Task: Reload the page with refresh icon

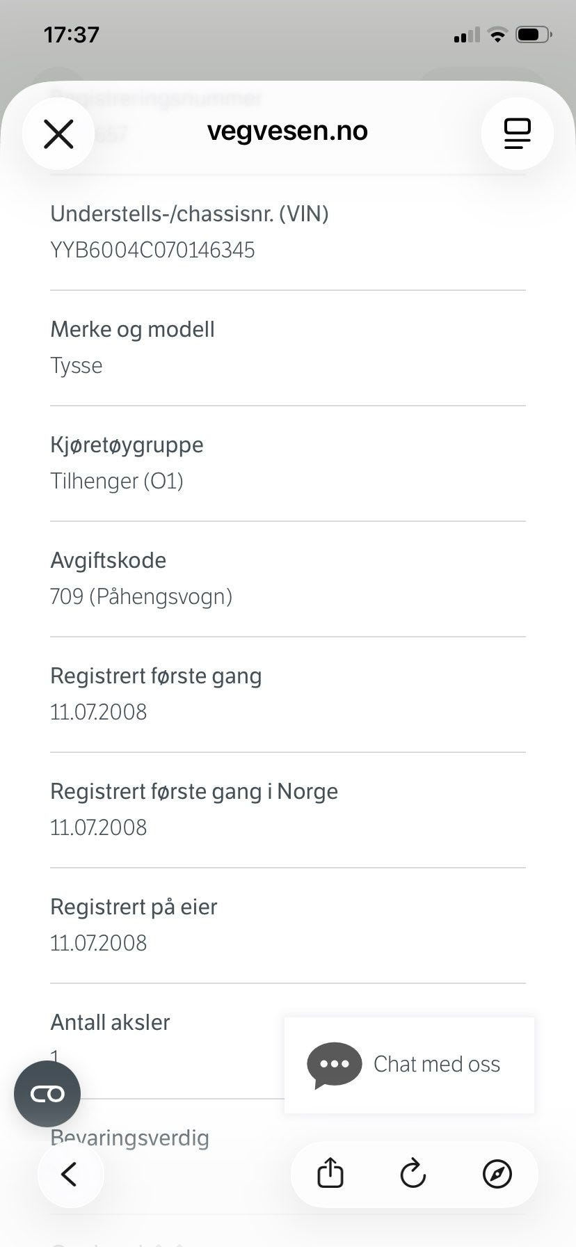Action: pos(413,1174)
